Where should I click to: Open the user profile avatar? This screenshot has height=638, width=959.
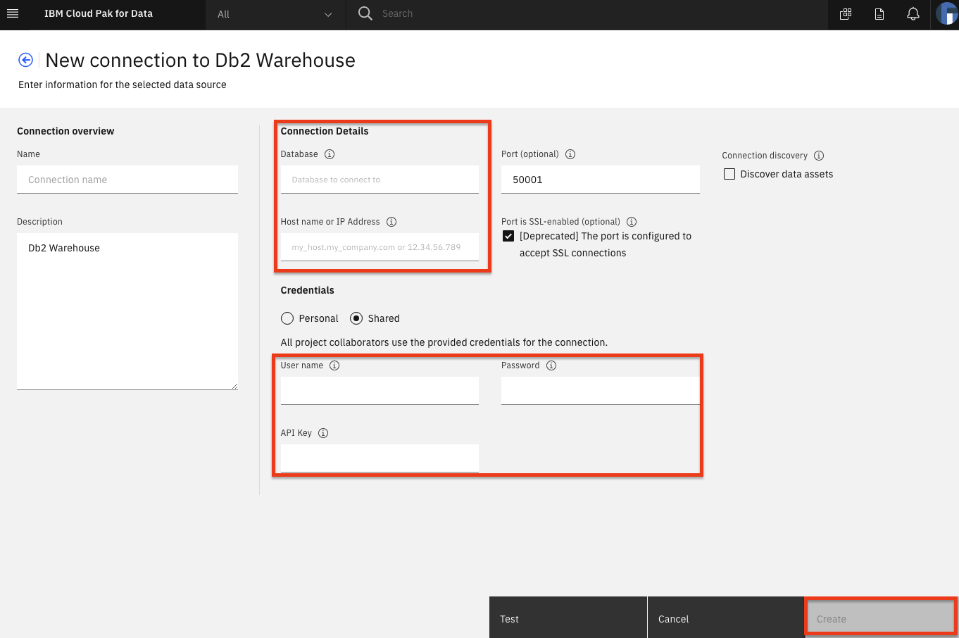[x=946, y=14]
